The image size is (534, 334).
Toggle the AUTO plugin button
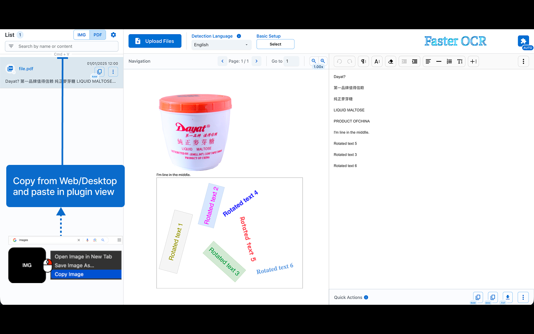click(x=524, y=41)
